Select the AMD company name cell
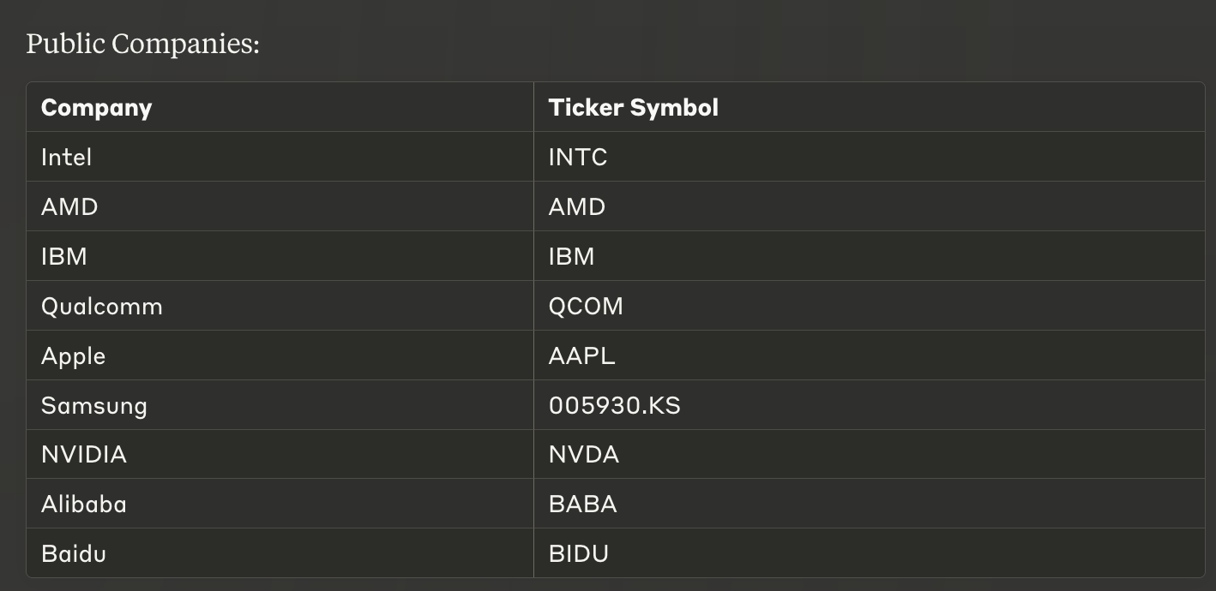Image resolution: width=1216 pixels, height=591 pixels. (280, 206)
